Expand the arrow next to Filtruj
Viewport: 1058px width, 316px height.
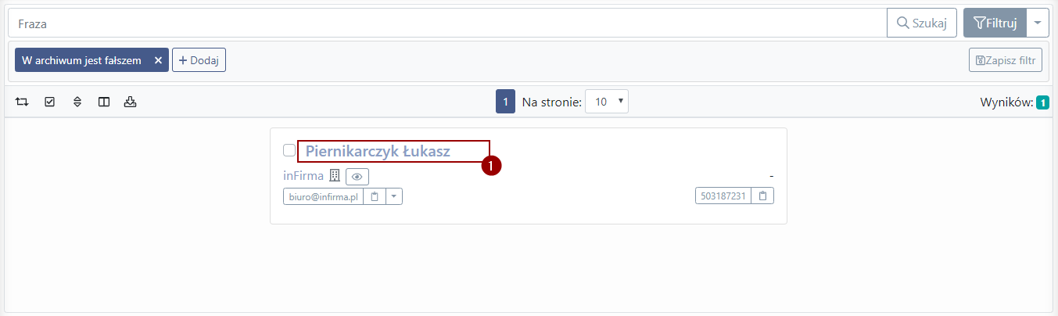[1037, 23]
